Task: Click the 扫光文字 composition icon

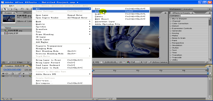Action: (6, 33)
